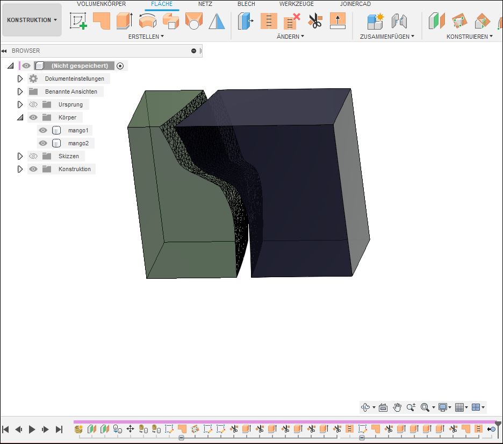Activate the Orbit navigation tool
The image size is (503, 444).
click(365, 407)
